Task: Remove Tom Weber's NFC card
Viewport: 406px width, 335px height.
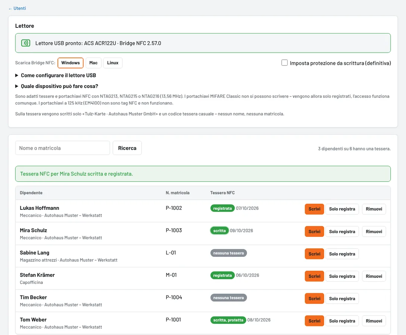Action: click(374, 321)
